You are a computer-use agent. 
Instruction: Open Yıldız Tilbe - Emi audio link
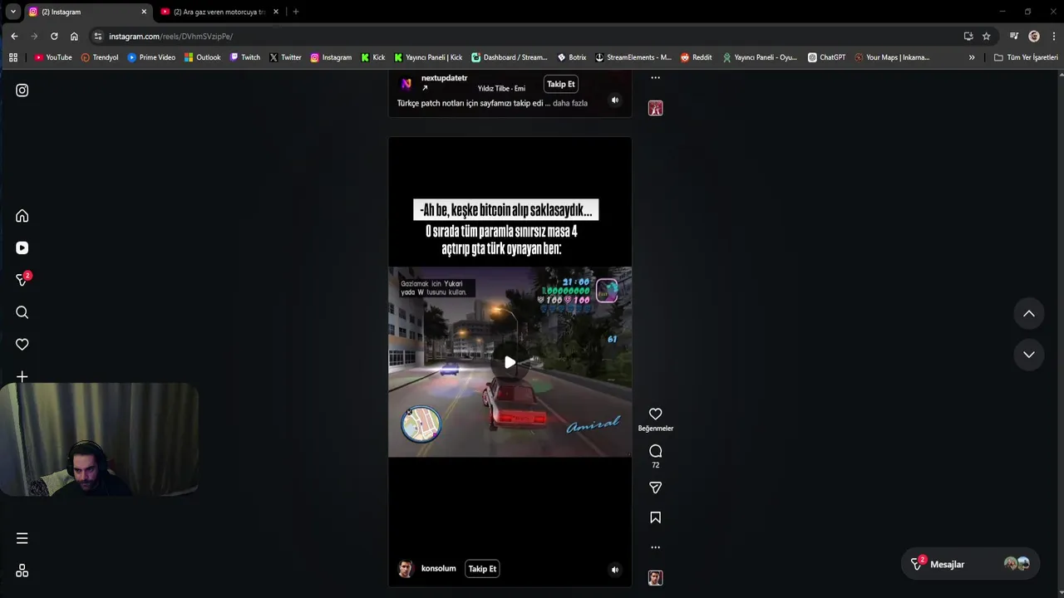point(501,89)
